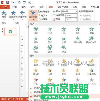
Task: Switch to the 开始 ribbon tab
Action: (x=14, y=7)
